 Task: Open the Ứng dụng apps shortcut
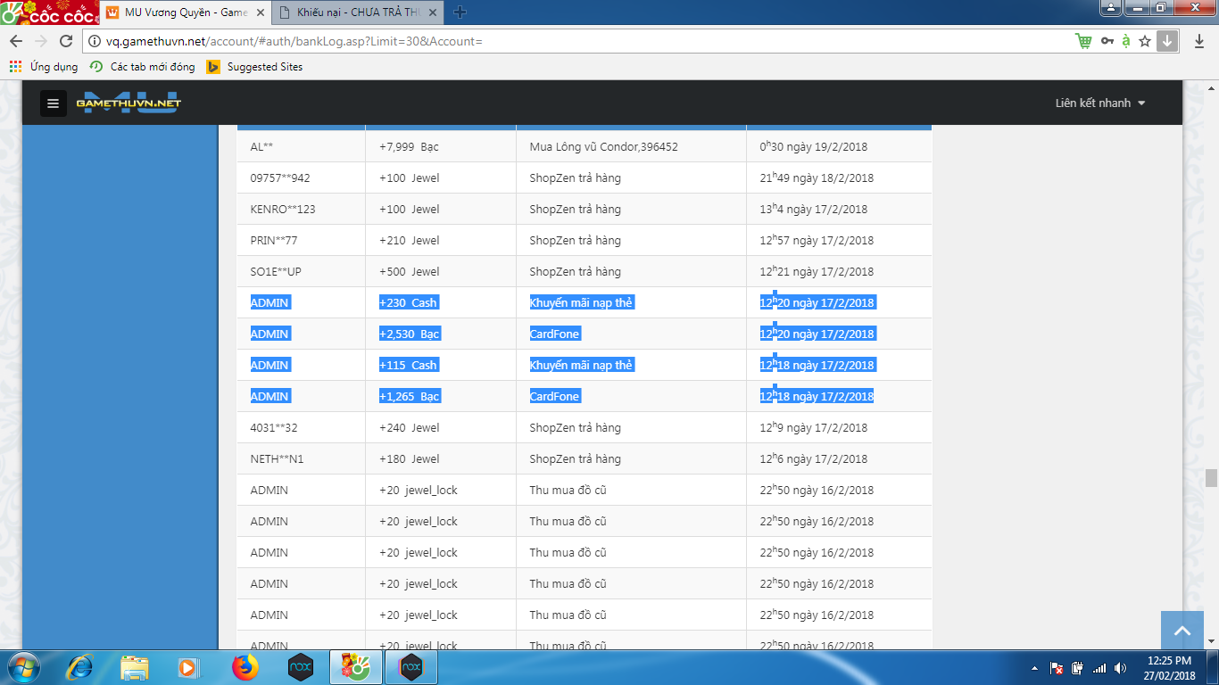click(44, 67)
